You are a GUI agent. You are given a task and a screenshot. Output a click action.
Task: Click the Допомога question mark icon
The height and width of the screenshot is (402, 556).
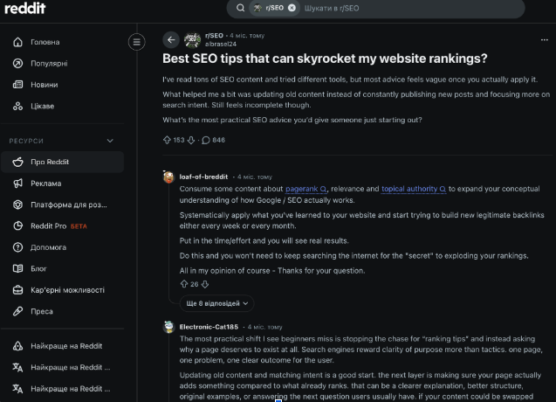(17, 247)
